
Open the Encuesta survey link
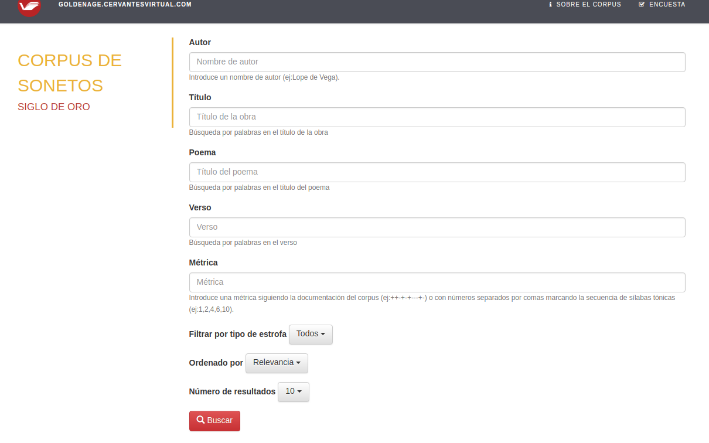pyautogui.click(x=662, y=5)
